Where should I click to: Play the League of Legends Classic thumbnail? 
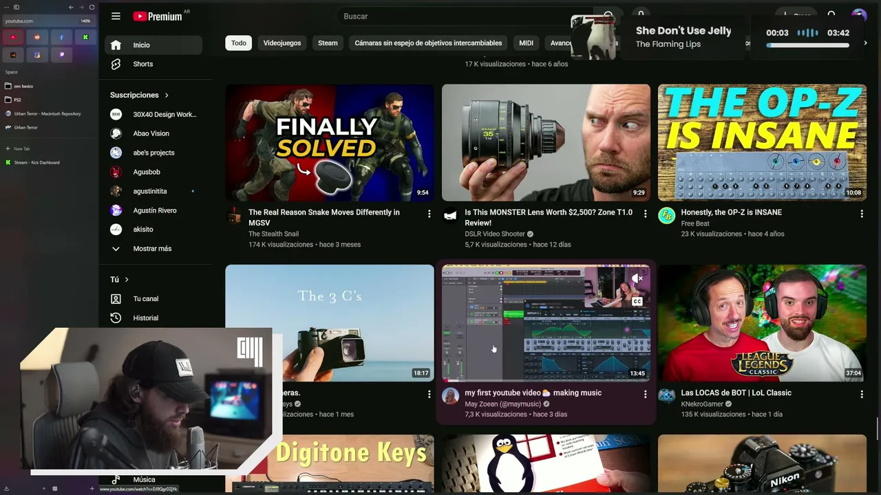click(762, 323)
